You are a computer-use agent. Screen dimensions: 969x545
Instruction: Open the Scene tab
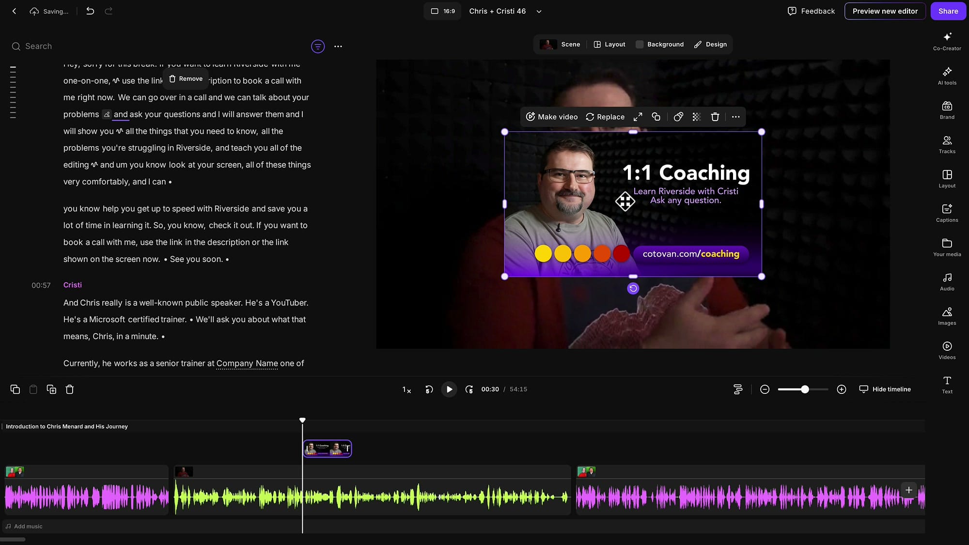tap(560, 45)
